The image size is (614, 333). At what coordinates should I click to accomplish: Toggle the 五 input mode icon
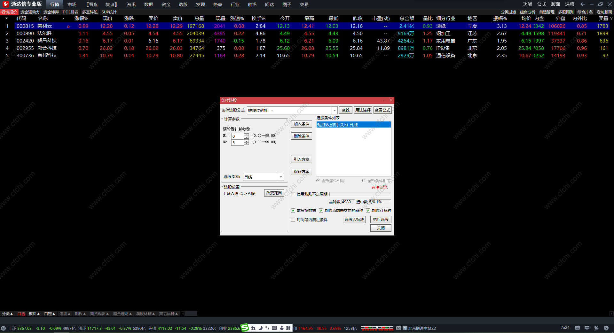[253, 328]
